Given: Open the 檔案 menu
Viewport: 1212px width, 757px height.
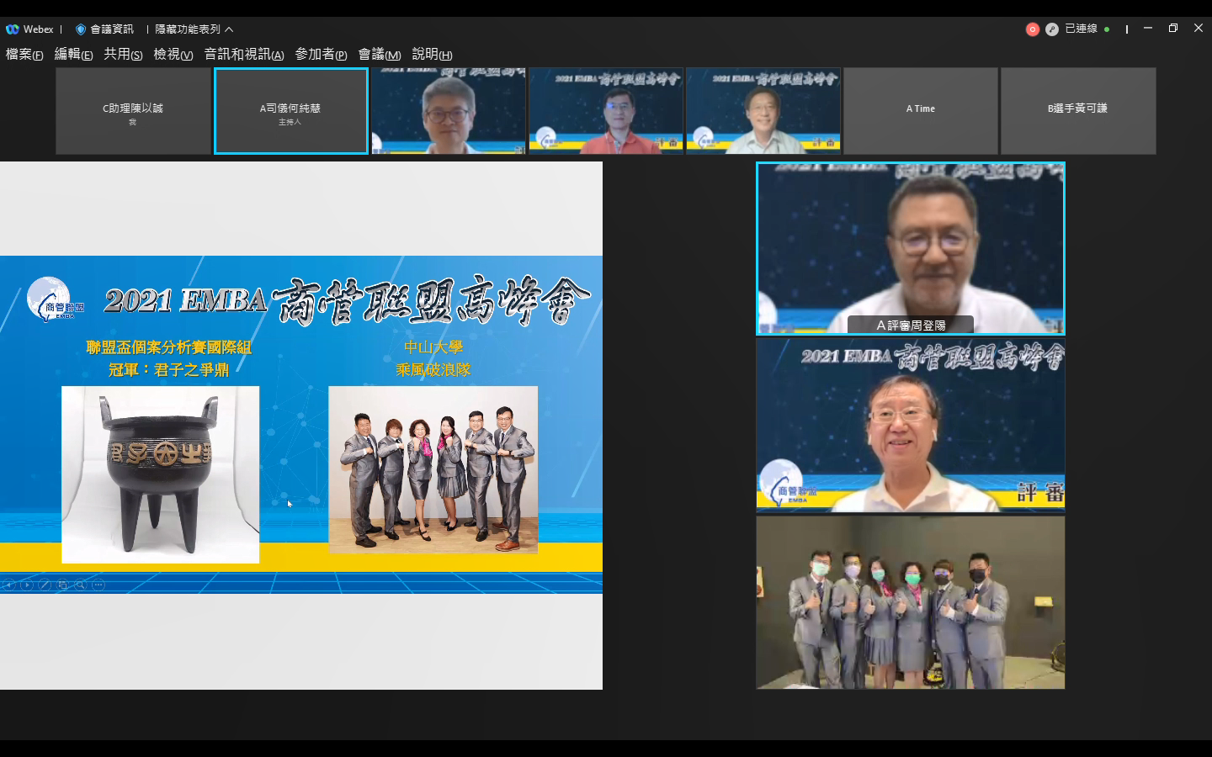Looking at the screenshot, I should (x=24, y=55).
